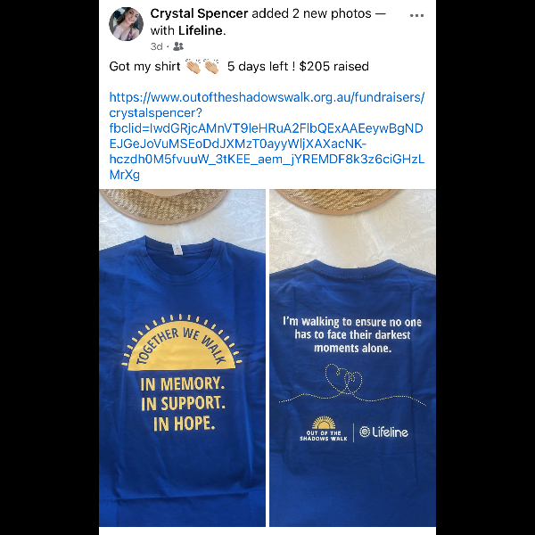Viewport: 535px width, 535px height.
Task: Open the three-dot post options menu
Action: tap(416, 15)
